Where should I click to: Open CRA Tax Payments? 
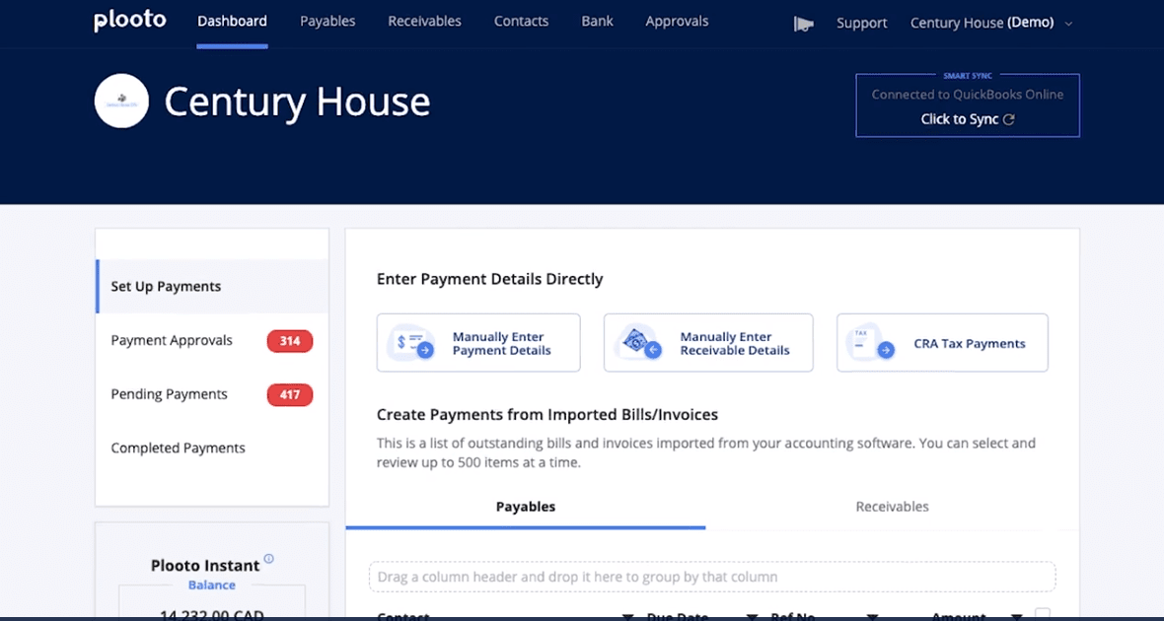(941, 342)
